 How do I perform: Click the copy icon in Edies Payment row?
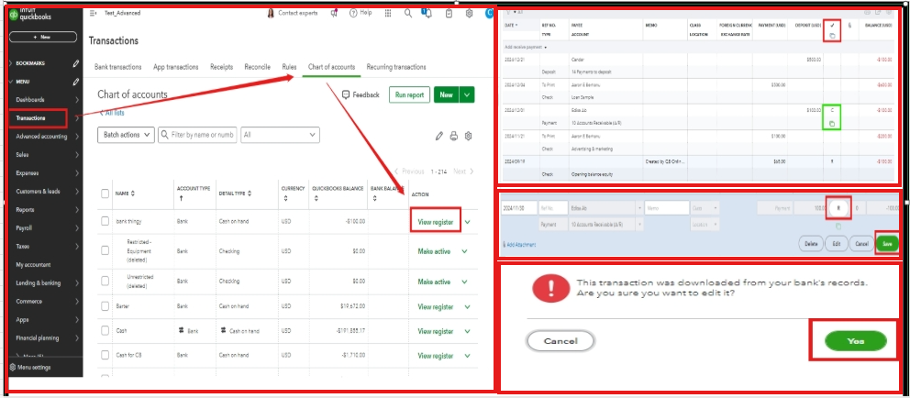[x=832, y=124]
